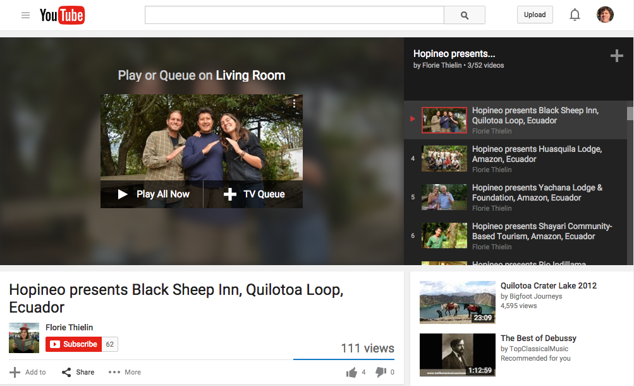Click the subscriber count 62
The width and height of the screenshot is (634, 386).
[x=109, y=344]
